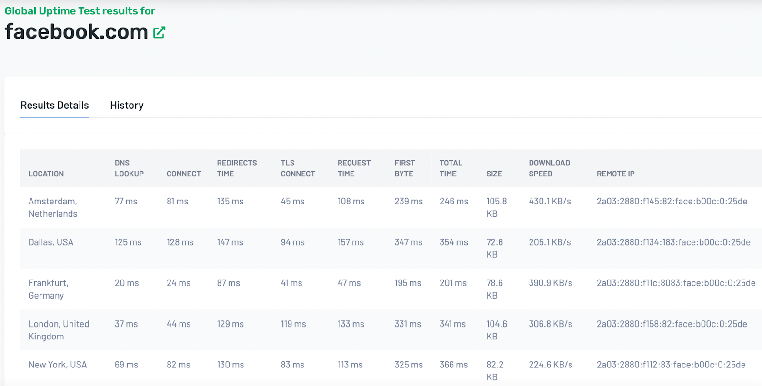This screenshot has width=762, height=386.
Task: Select Frankfurt DNS lookup value 20 ms
Action: coord(127,283)
